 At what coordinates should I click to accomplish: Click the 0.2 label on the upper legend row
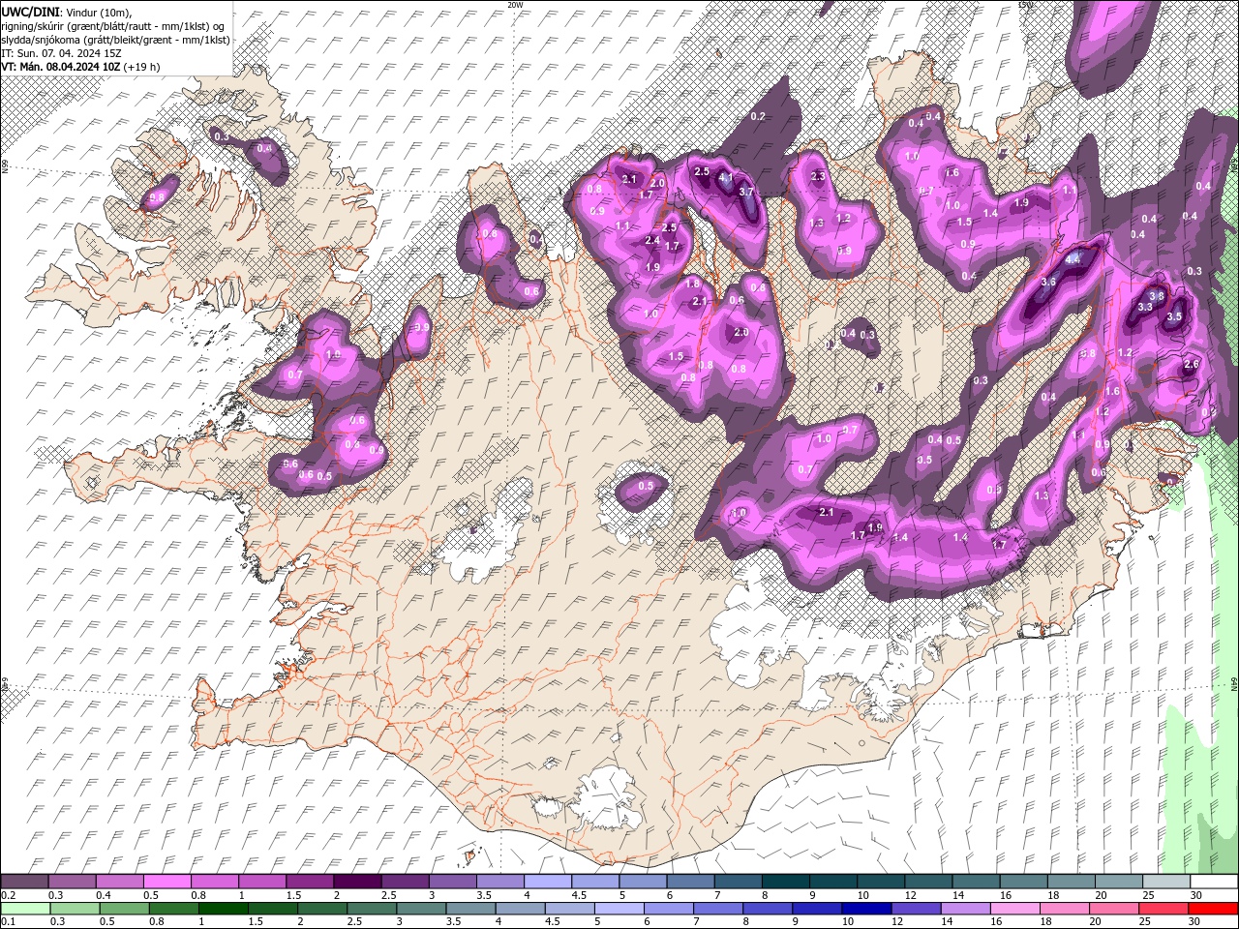coord(8,895)
